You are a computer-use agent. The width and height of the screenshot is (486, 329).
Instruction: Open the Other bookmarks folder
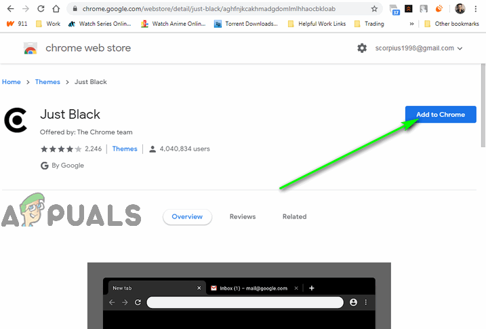(x=451, y=24)
